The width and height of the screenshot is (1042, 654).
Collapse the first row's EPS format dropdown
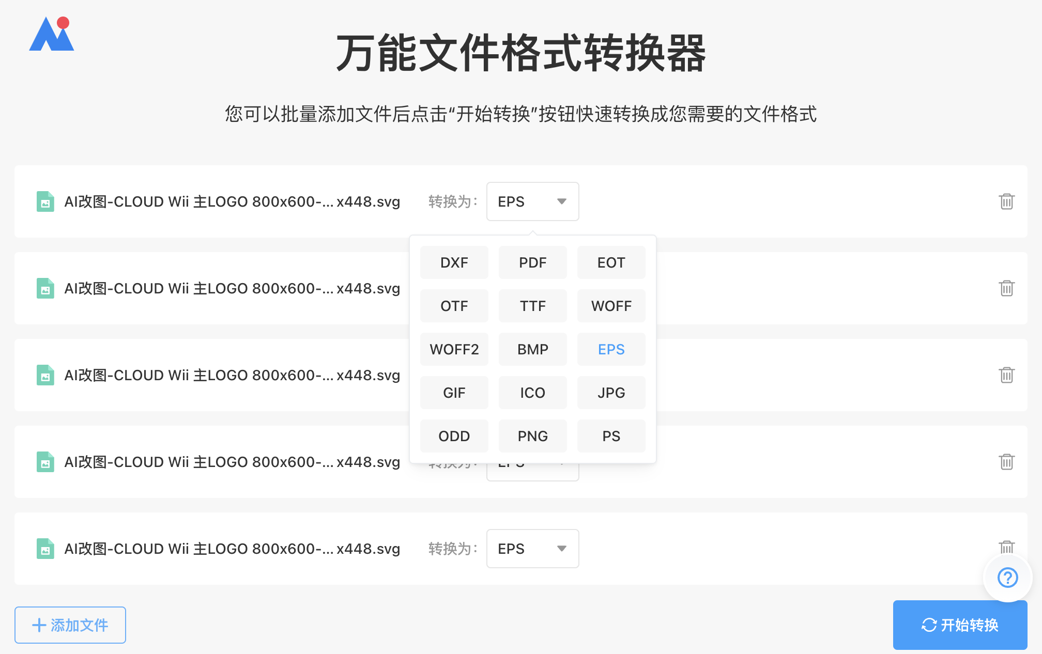532,201
